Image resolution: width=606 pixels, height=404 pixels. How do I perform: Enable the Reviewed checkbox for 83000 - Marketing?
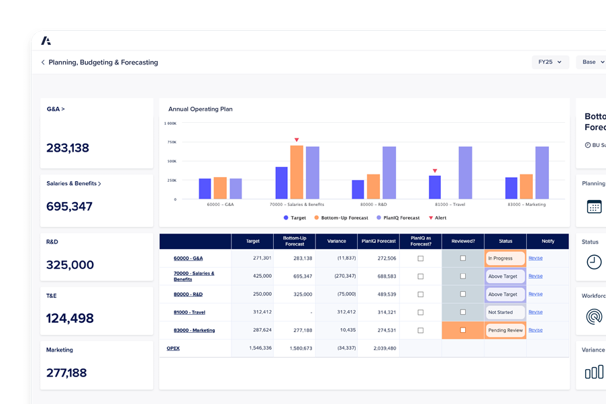462,330
